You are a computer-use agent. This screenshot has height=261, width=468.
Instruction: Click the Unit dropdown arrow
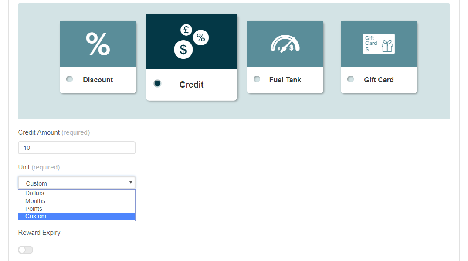coord(130,183)
